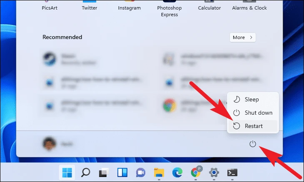Open taskbar Search magnifier icon
Viewport: 304px width, 182px height.
85,172
